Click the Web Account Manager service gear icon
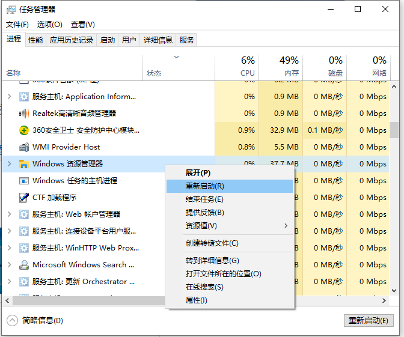Image resolution: width=404 pixels, height=337 pixels. (x=24, y=214)
